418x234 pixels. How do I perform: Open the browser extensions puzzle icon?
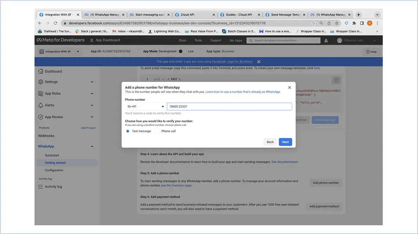coord(354,23)
